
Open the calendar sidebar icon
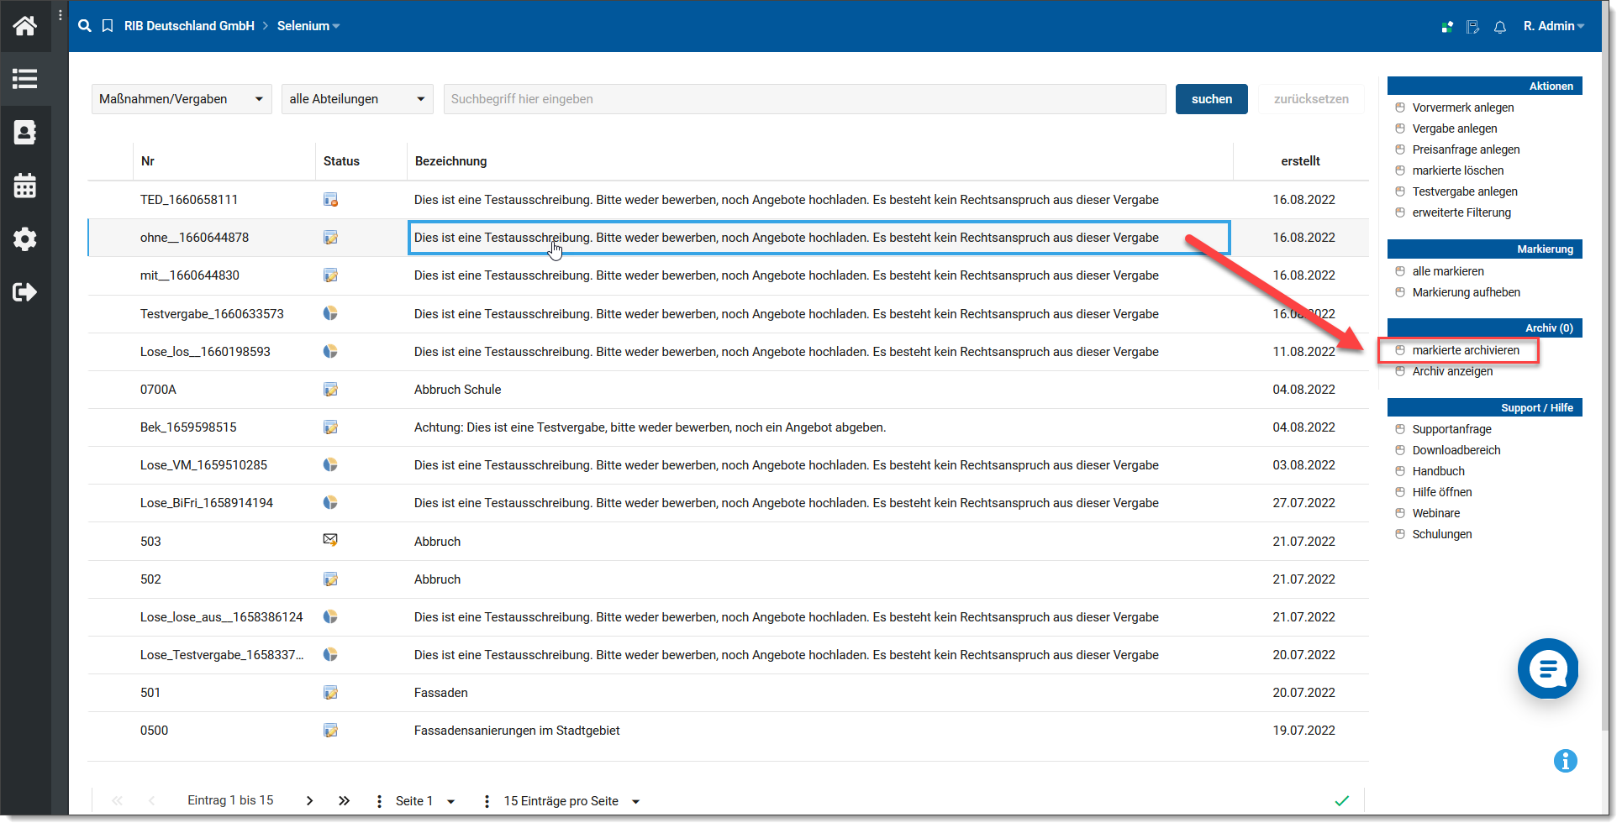click(25, 186)
